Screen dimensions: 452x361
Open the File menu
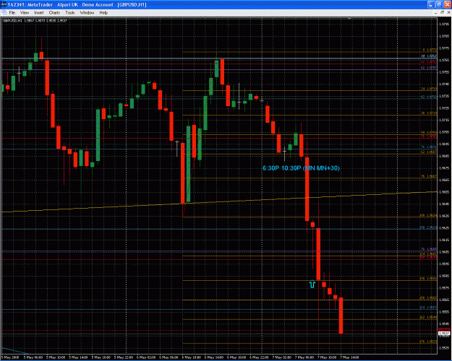pyautogui.click(x=12, y=13)
